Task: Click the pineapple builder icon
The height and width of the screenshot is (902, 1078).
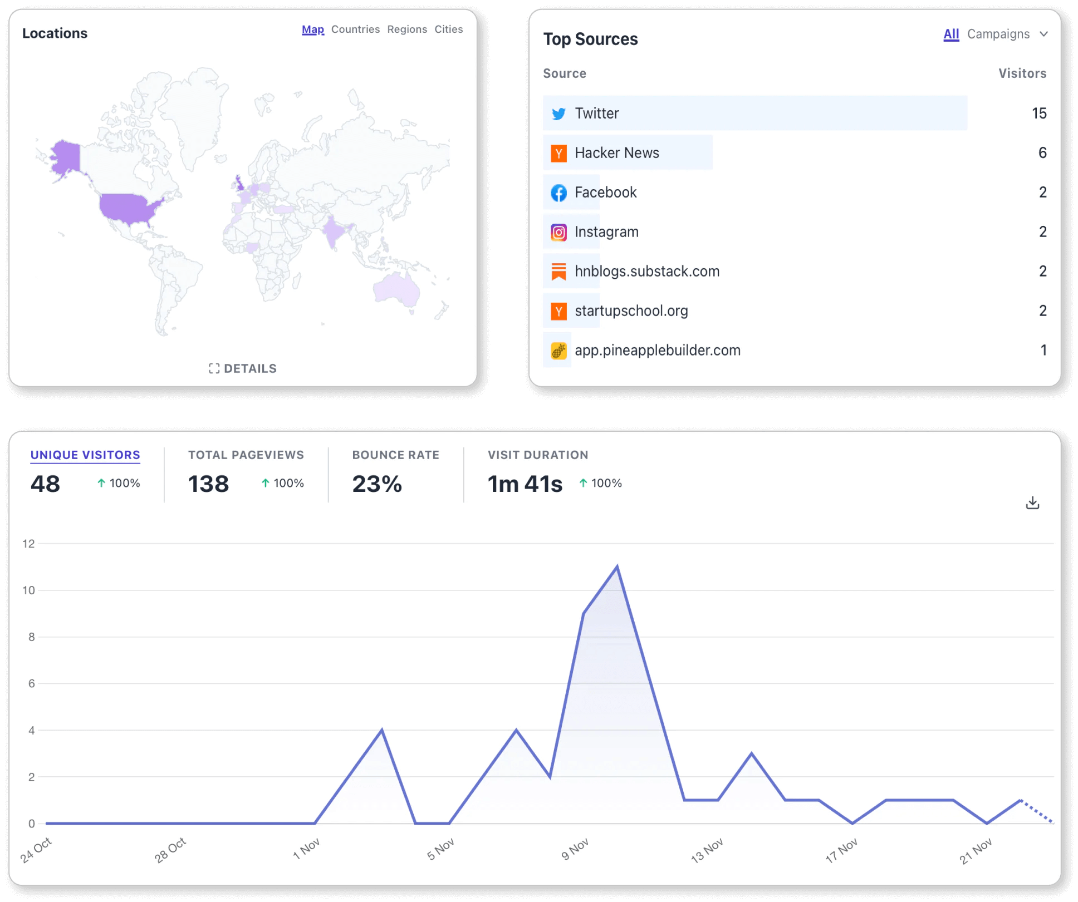Action: tap(558, 351)
